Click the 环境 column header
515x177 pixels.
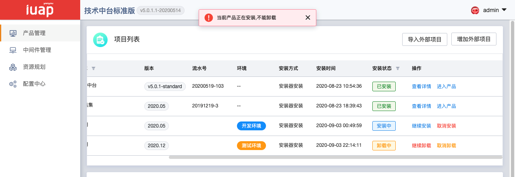point(242,68)
